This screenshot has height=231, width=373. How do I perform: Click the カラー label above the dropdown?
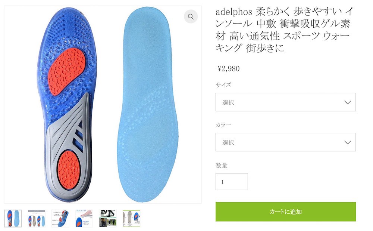223,125
